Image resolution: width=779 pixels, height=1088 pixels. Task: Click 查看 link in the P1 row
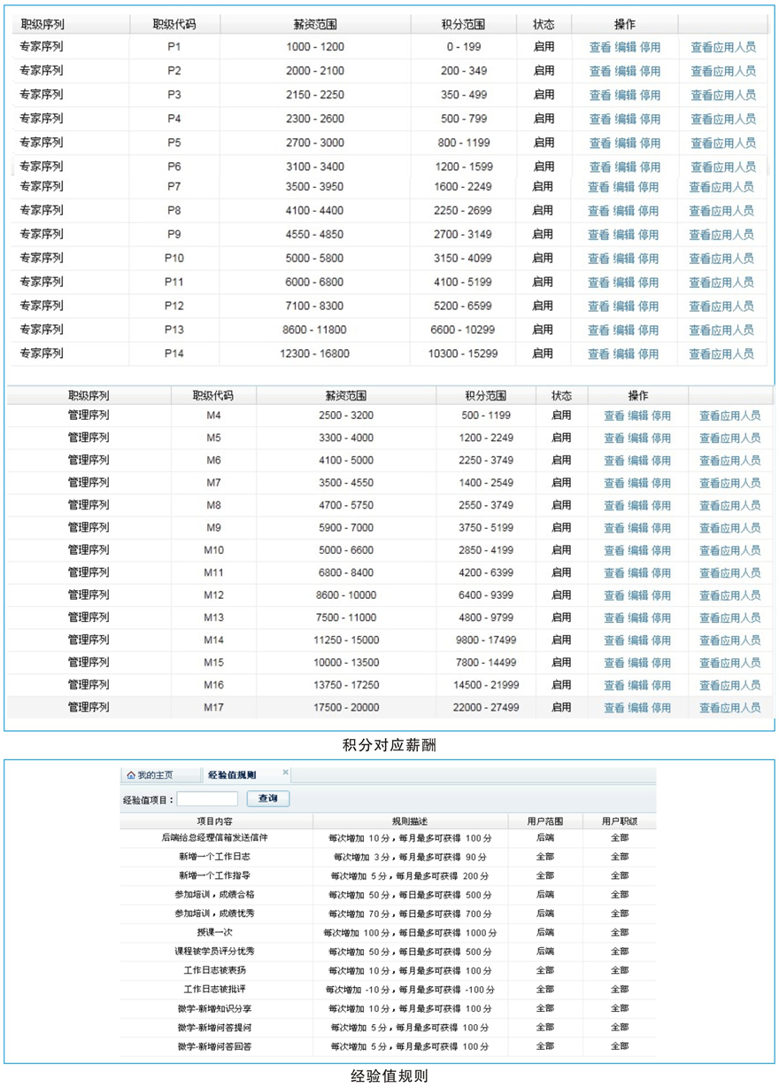pos(600,48)
